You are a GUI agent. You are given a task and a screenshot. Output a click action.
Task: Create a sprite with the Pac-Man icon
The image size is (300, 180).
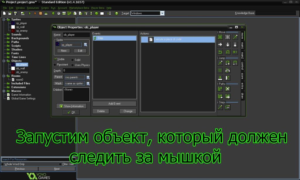click(x=53, y=13)
